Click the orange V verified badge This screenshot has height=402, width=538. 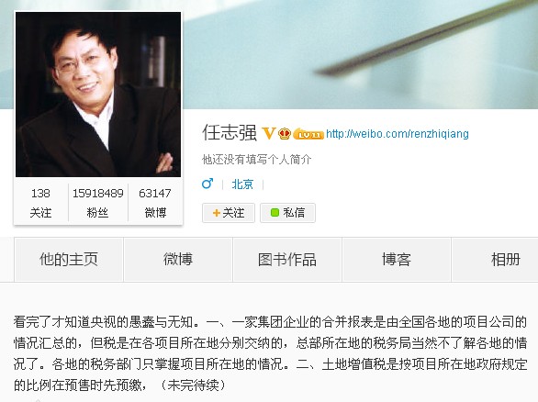pos(269,133)
